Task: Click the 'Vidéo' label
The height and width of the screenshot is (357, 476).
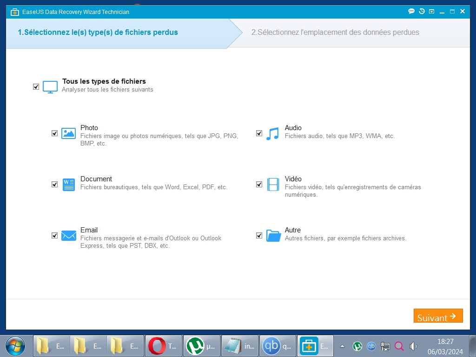Action: pyautogui.click(x=293, y=179)
